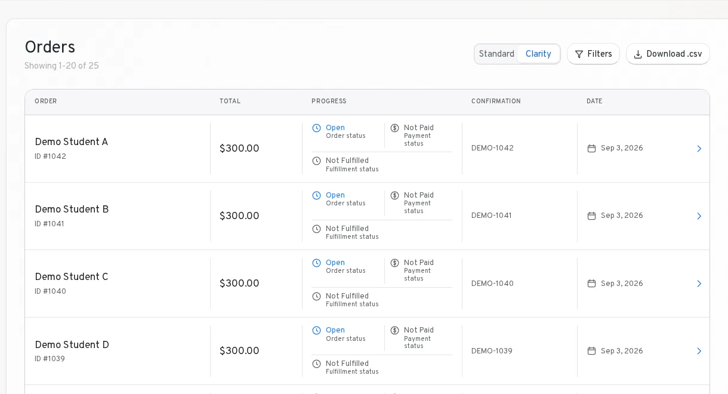The width and height of the screenshot is (728, 394).
Task: Click ID #1041 label
Action: pyautogui.click(x=50, y=224)
